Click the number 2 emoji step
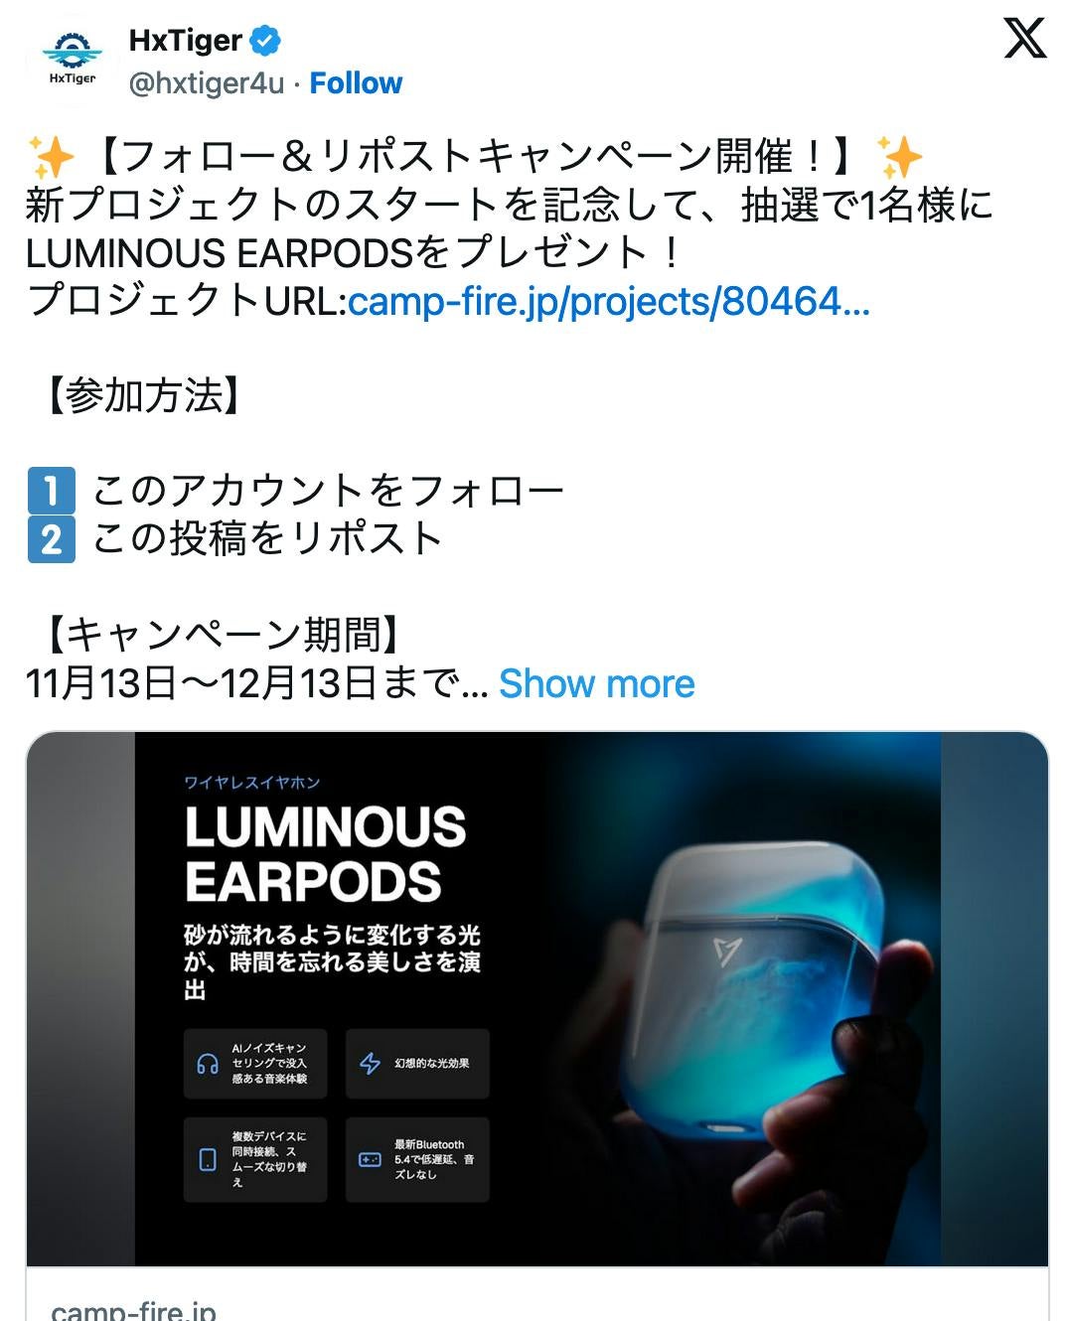 point(52,539)
